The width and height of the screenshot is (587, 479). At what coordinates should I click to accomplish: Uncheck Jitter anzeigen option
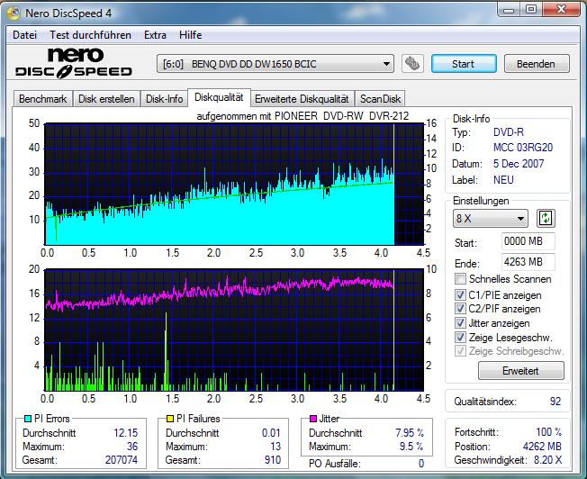coord(461,322)
